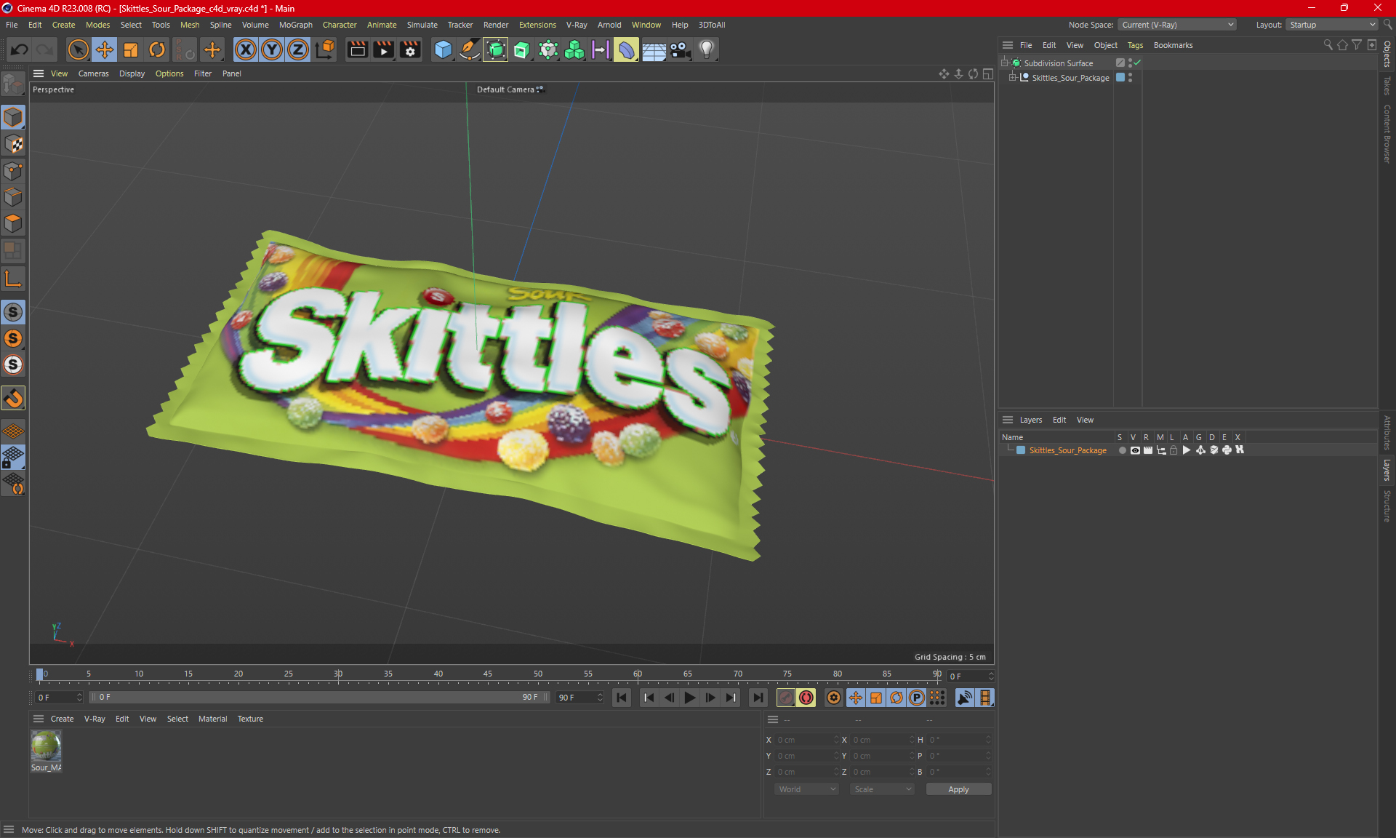Open the Node Space dropdown
1396x838 pixels.
coord(1177,25)
